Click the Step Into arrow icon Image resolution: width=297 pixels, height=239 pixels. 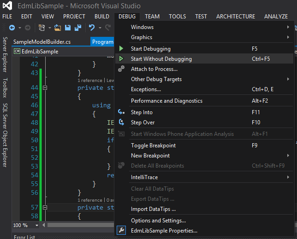point(121,112)
